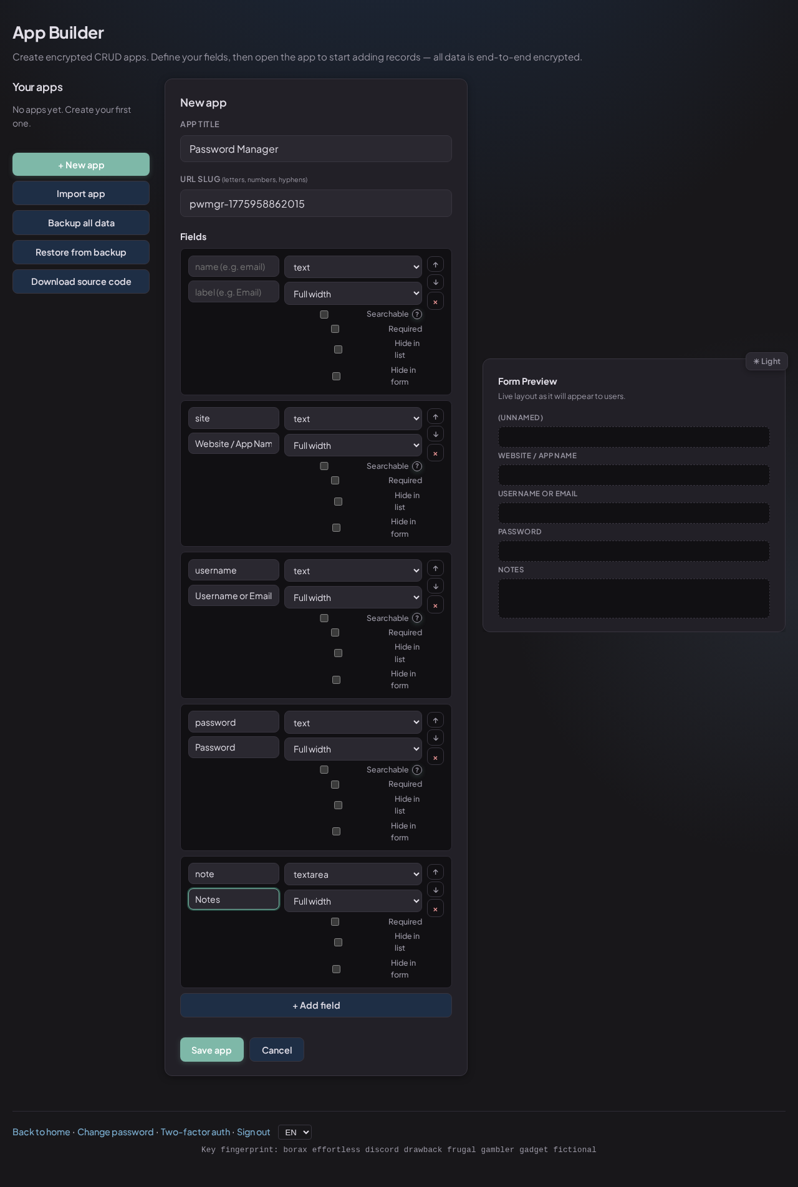Screen dimensions: 798x1187
Task: Enable Searchable for the unnamed first field
Action: (x=324, y=314)
